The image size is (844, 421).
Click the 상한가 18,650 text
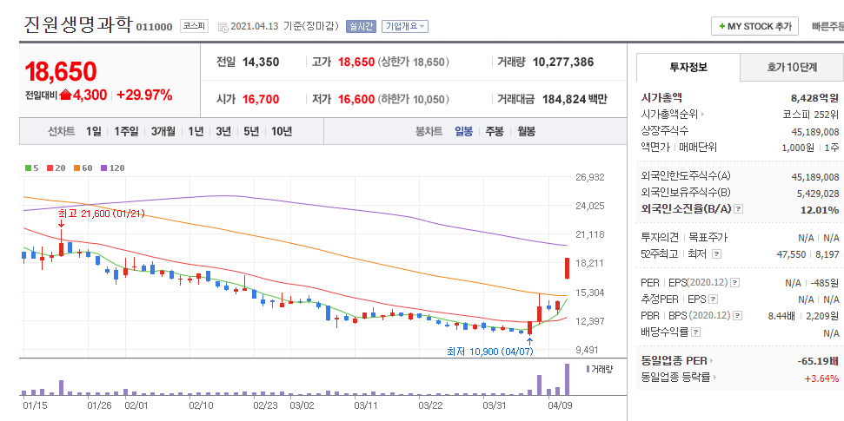tap(414, 62)
